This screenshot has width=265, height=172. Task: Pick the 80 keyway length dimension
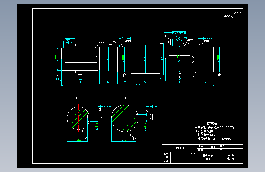pyautogui.click(x=180, y=79)
